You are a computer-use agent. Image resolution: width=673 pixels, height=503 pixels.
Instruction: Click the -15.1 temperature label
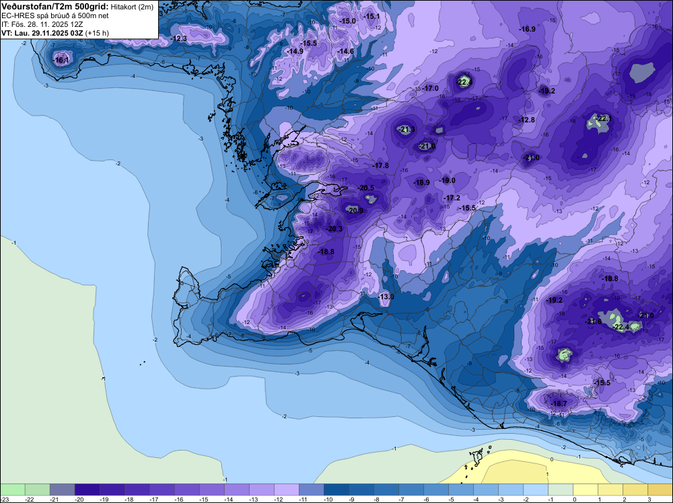click(371, 16)
